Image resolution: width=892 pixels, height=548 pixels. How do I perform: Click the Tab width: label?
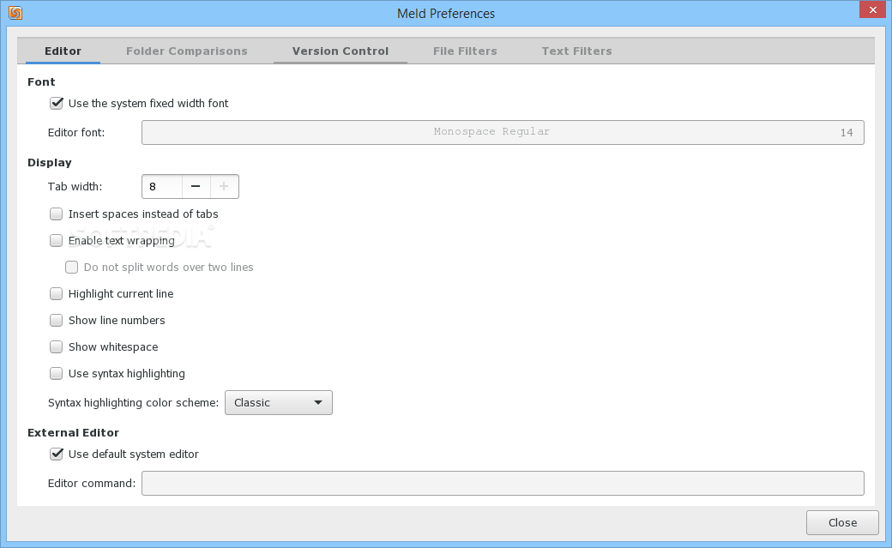point(75,187)
